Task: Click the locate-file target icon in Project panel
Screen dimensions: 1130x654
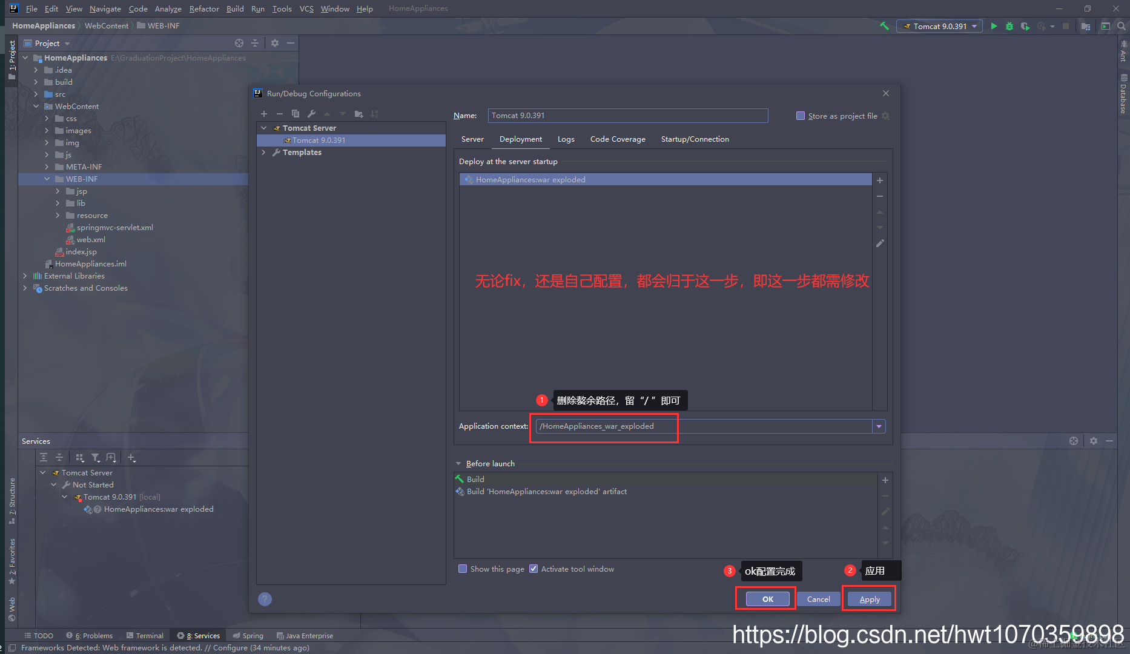Action: point(239,43)
